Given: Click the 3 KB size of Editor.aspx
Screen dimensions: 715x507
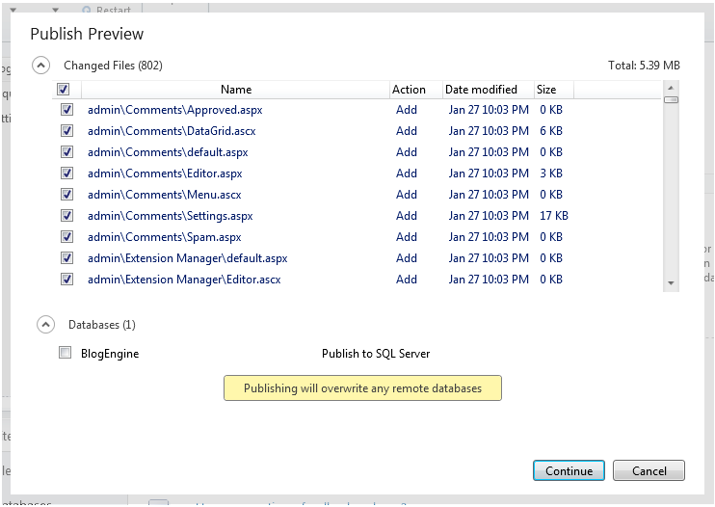Looking at the screenshot, I should click(551, 173).
